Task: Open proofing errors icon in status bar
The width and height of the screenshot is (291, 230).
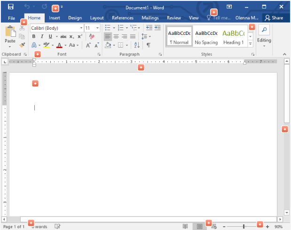Action: (57, 226)
